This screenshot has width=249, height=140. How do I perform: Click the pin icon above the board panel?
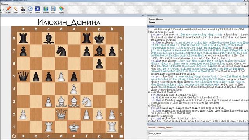(143, 16)
